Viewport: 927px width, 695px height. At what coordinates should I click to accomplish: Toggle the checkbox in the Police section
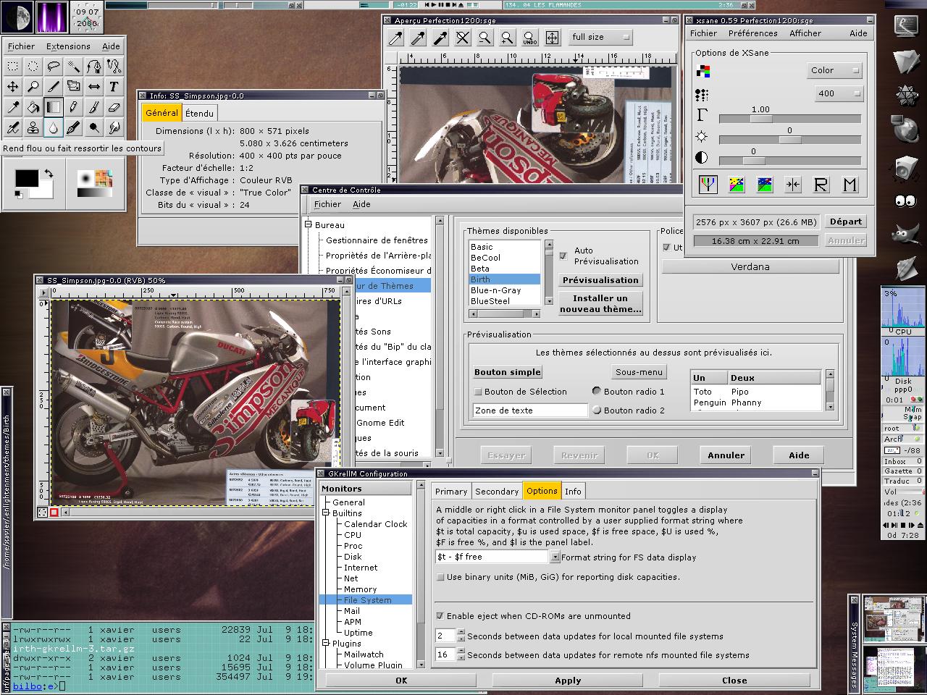[x=667, y=247]
